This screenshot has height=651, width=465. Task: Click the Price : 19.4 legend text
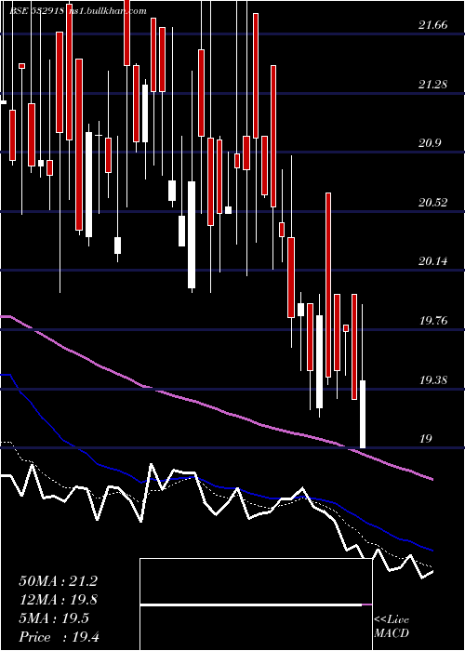tap(59, 637)
